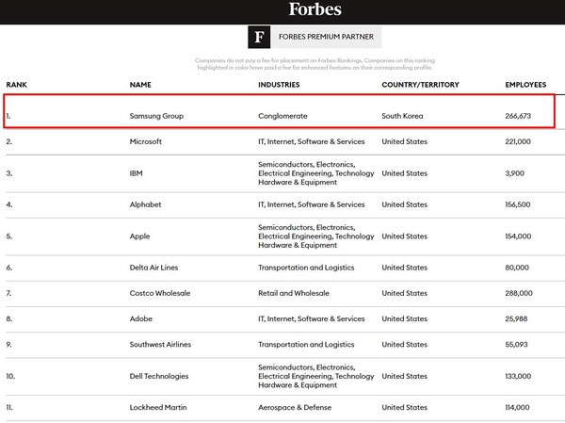565x423 pixels.
Task: Open the Alphabet company entry
Action: (146, 204)
